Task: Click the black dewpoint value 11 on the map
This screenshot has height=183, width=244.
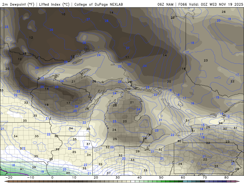Action: 127,57
